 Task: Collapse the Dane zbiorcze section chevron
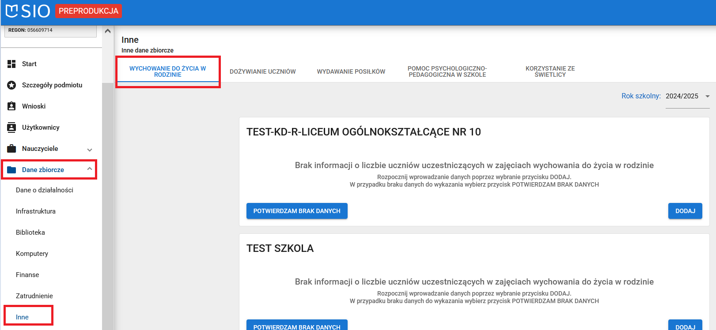pyautogui.click(x=90, y=169)
